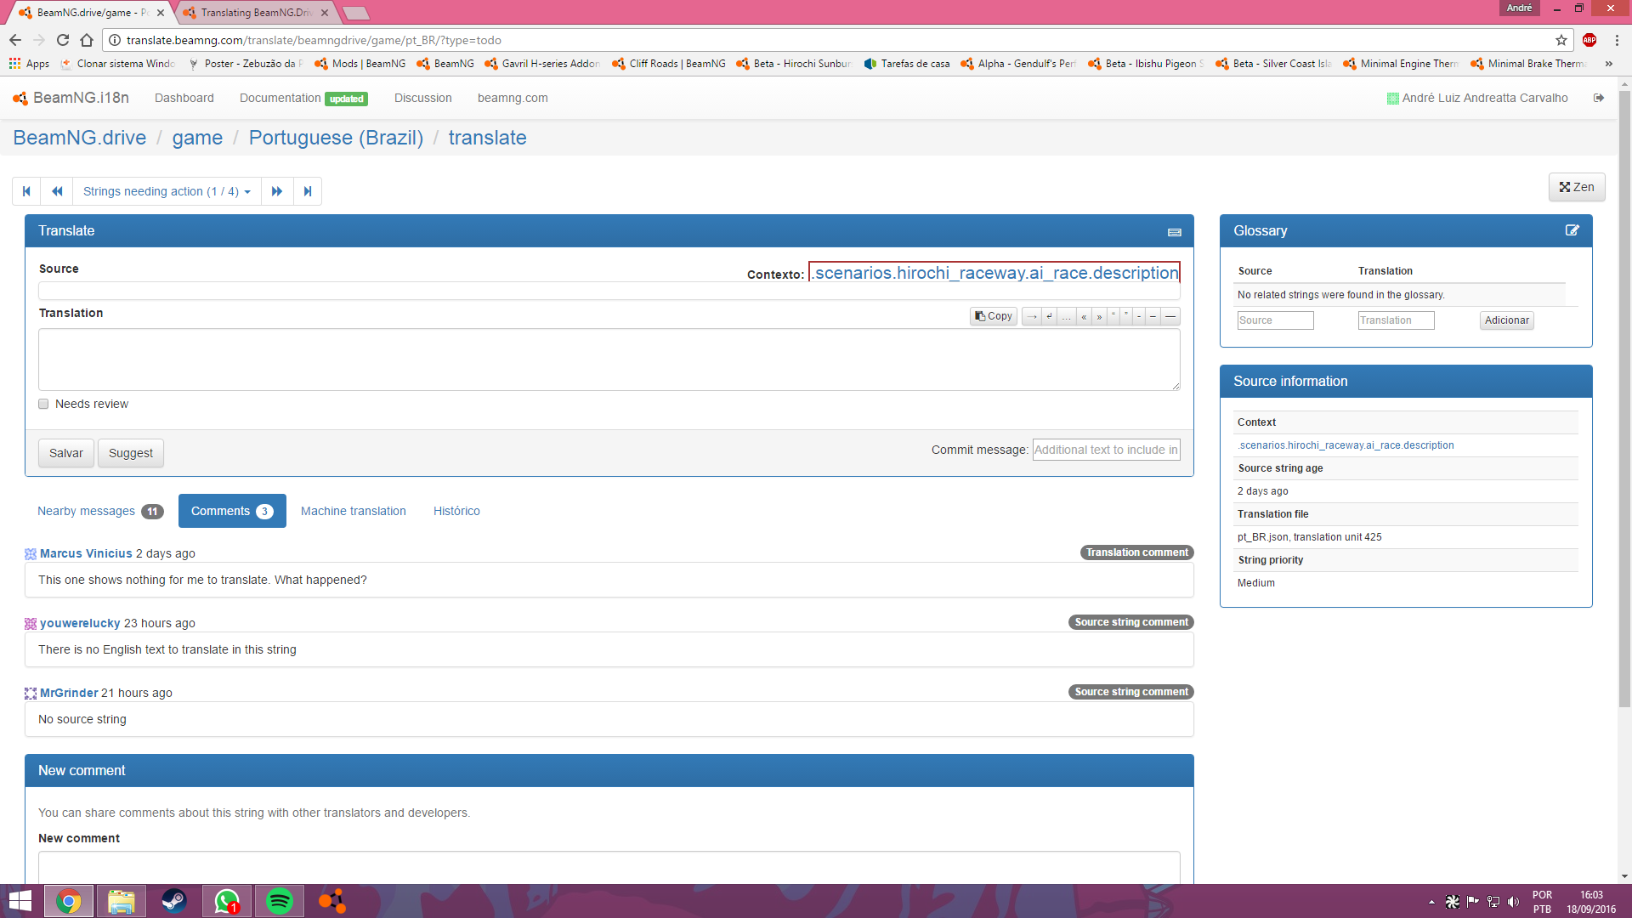
Task: Click the New comment text area
Action: [609, 867]
